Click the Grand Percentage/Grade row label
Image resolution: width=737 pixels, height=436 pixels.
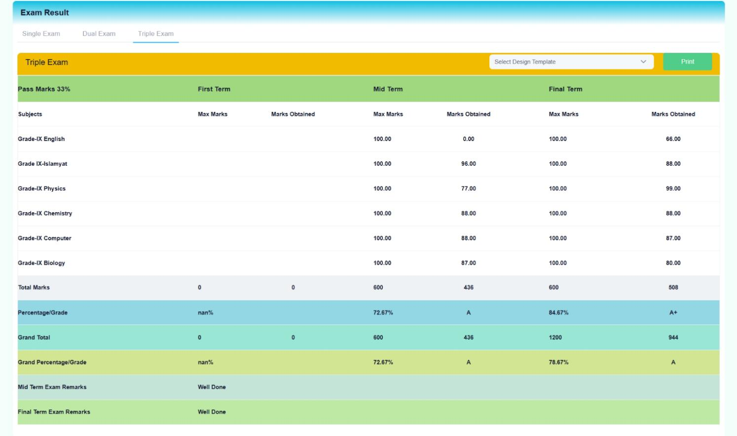(52, 362)
